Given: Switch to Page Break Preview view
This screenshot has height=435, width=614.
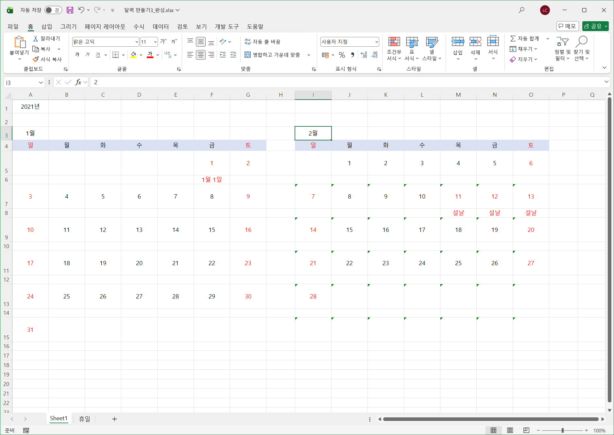Looking at the screenshot, I should (526, 430).
